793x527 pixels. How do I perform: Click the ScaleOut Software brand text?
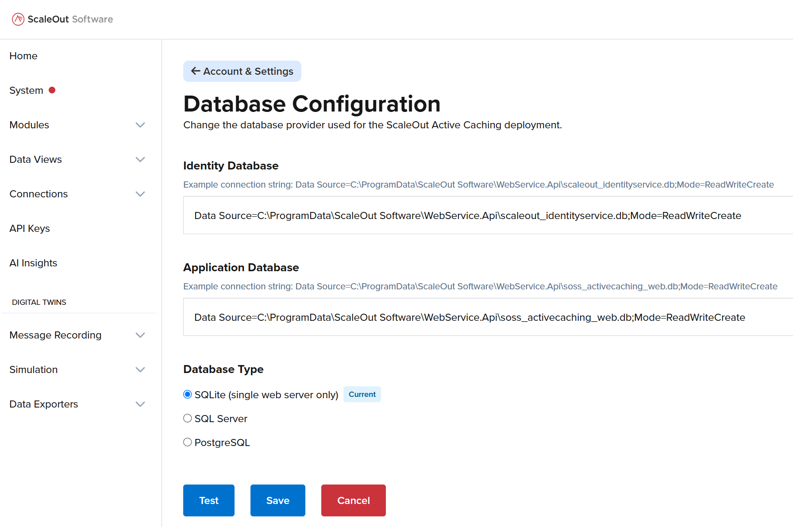[70, 19]
